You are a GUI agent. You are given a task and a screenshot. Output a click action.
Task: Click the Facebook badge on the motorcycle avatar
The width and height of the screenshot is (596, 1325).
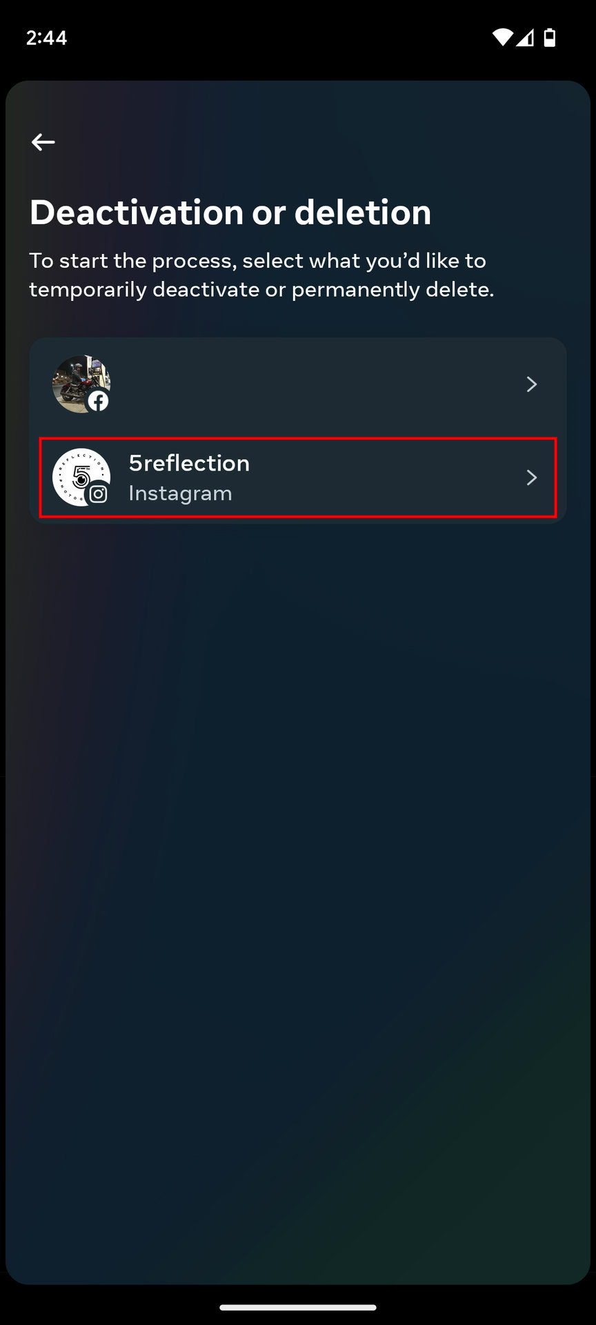tap(99, 401)
